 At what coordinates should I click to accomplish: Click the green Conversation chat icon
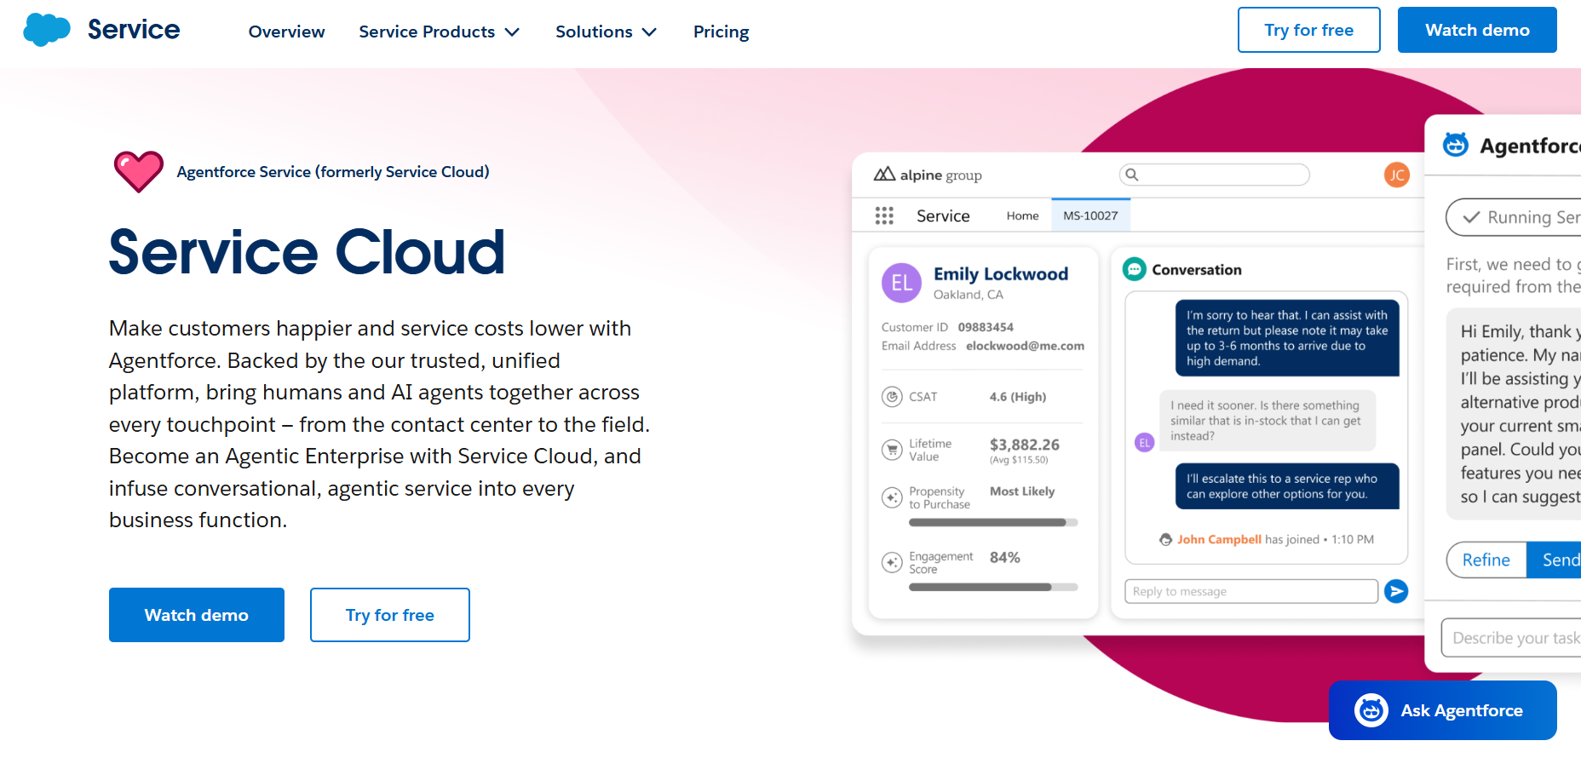pos(1135,269)
